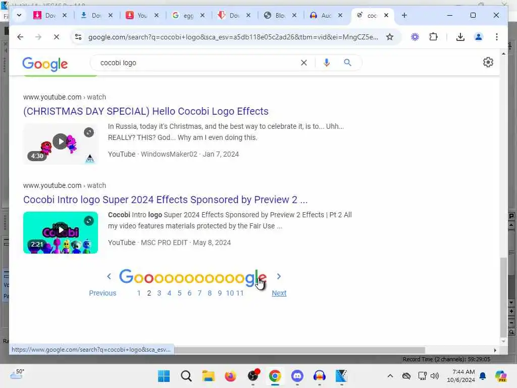Go to results page 5
Screen dimensions: 517x388
point(179,293)
